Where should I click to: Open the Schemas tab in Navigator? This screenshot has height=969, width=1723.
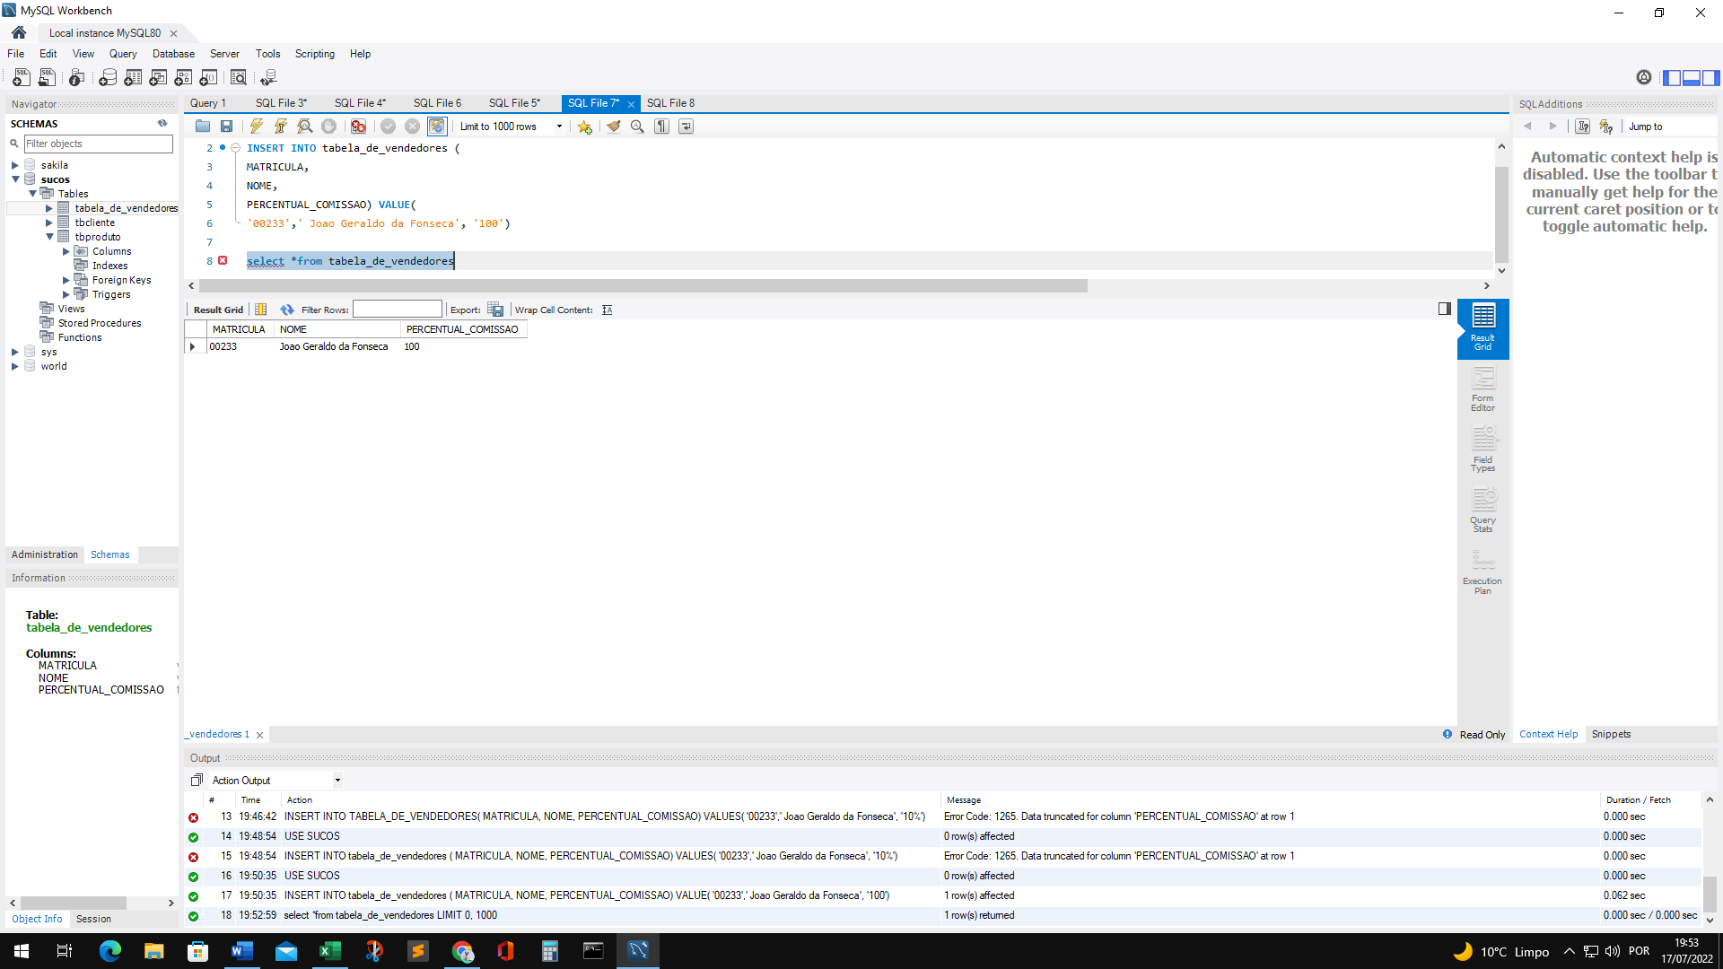pos(109,554)
